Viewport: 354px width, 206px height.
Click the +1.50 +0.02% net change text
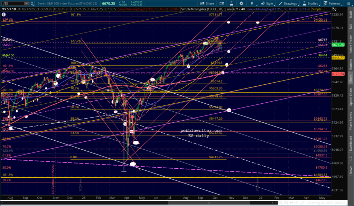click(123, 3)
